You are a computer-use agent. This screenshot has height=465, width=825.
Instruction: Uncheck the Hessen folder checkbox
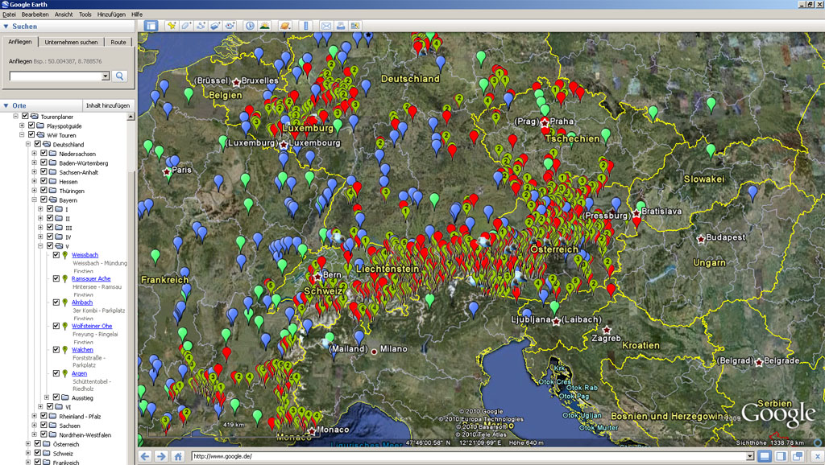click(x=42, y=182)
